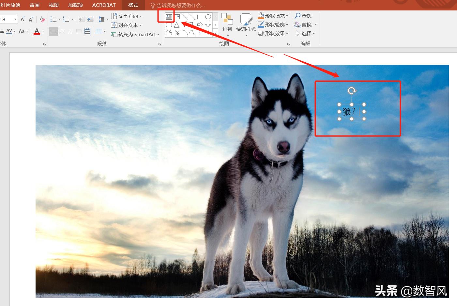Open the font size dropdown
457x306 pixels.
pos(15,19)
